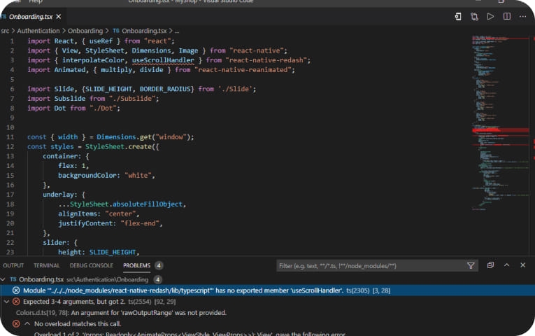Click the breadcrumb ellipsis after Onboarding.tsx
Viewport: 535px width, 336px height.
pyautogui.click(x=177, y=31)
